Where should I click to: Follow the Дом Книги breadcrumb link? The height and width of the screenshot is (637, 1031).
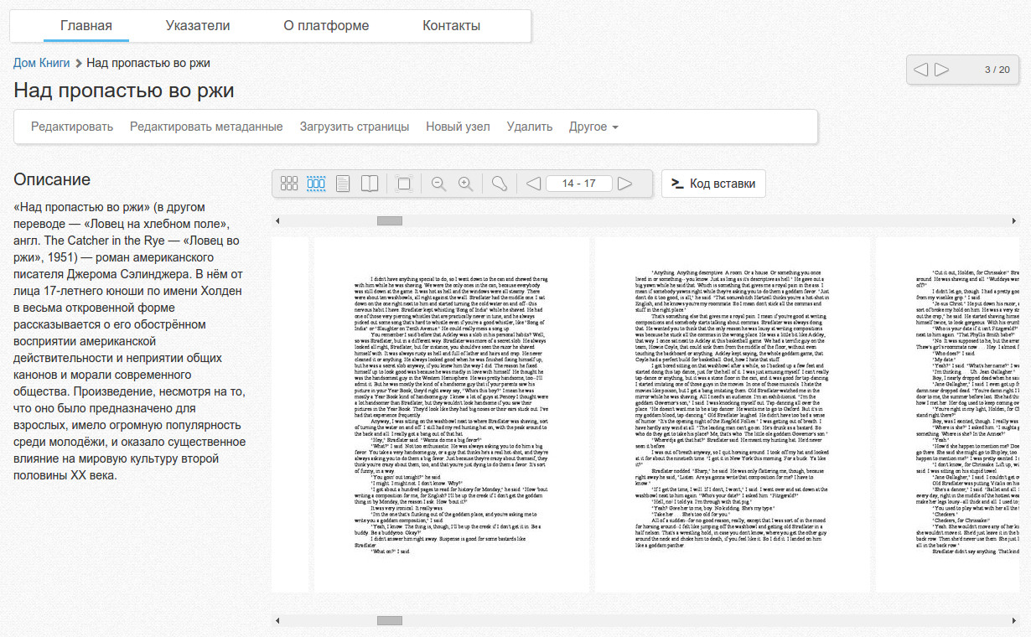[42, 63]
